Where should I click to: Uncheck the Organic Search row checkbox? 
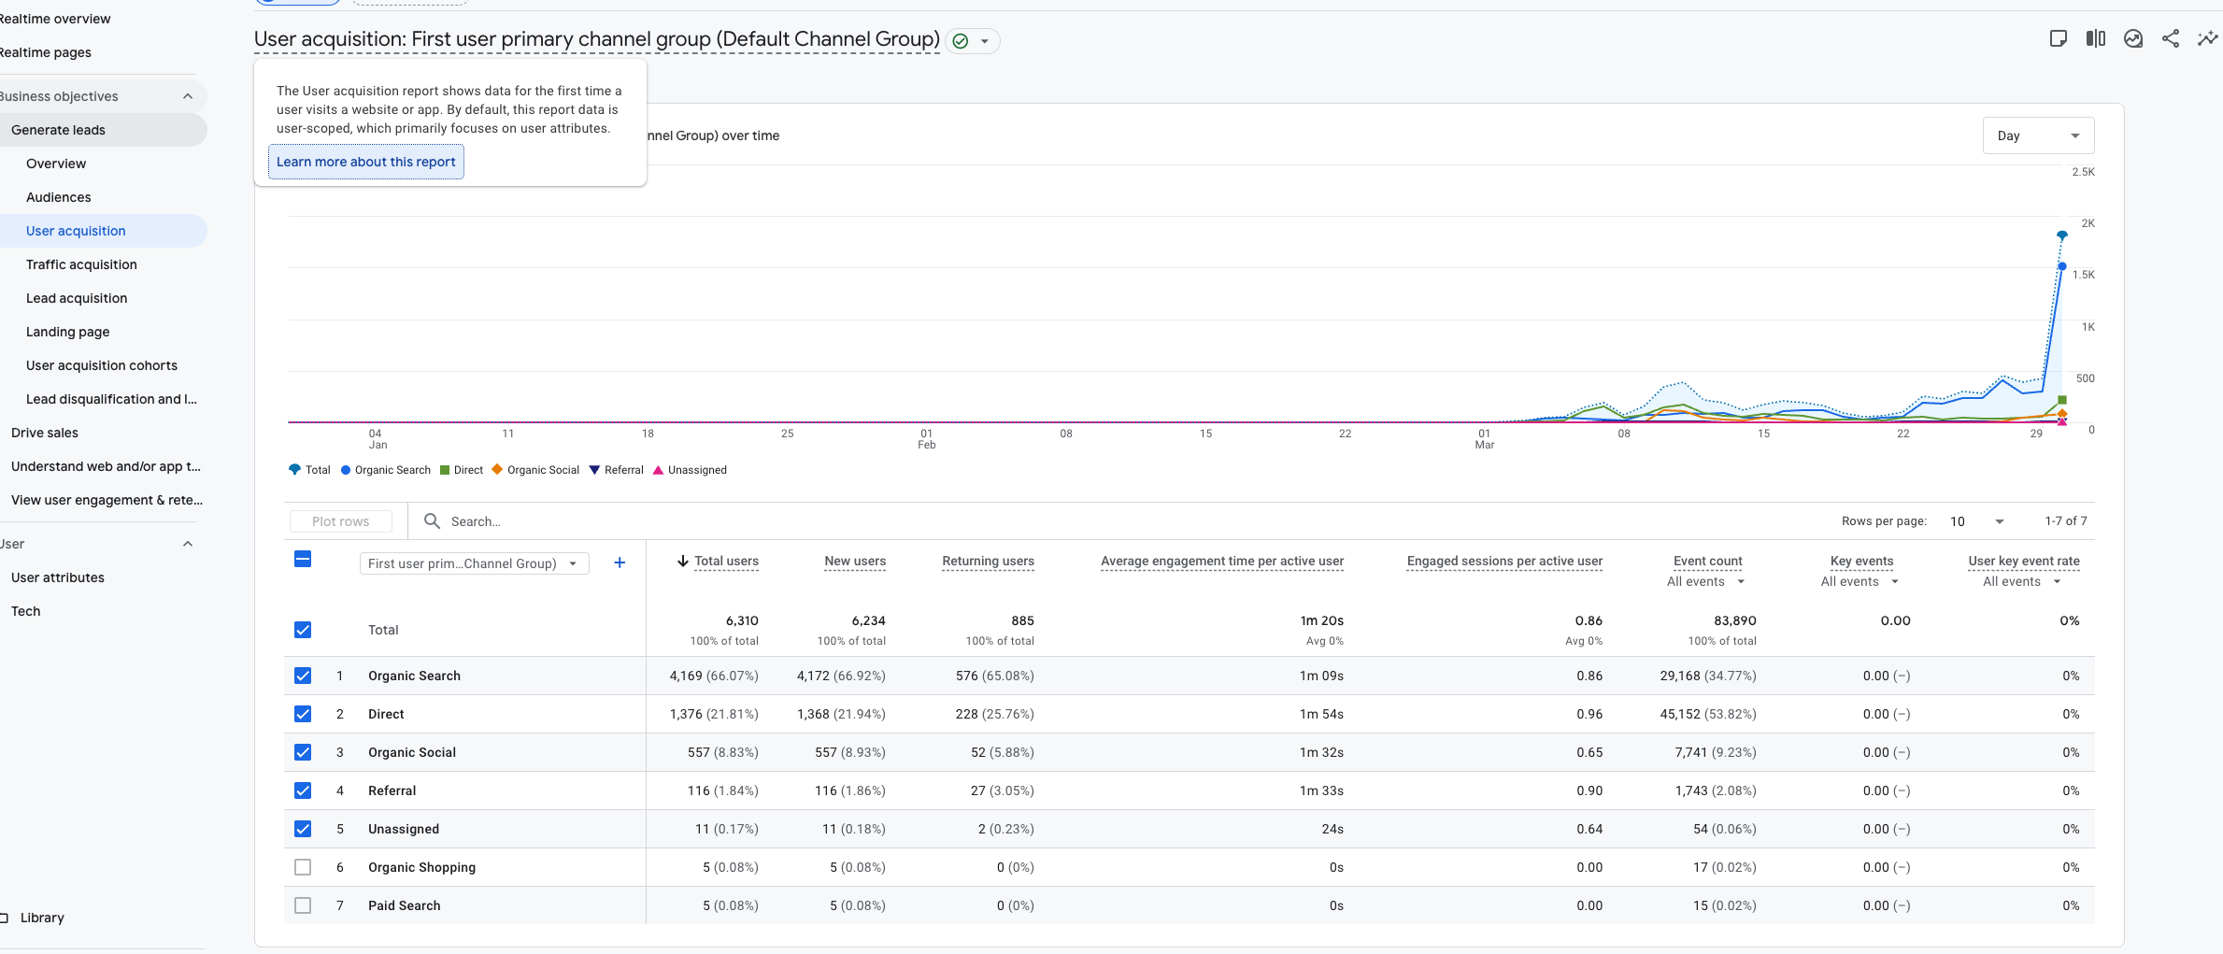[303, 676]
